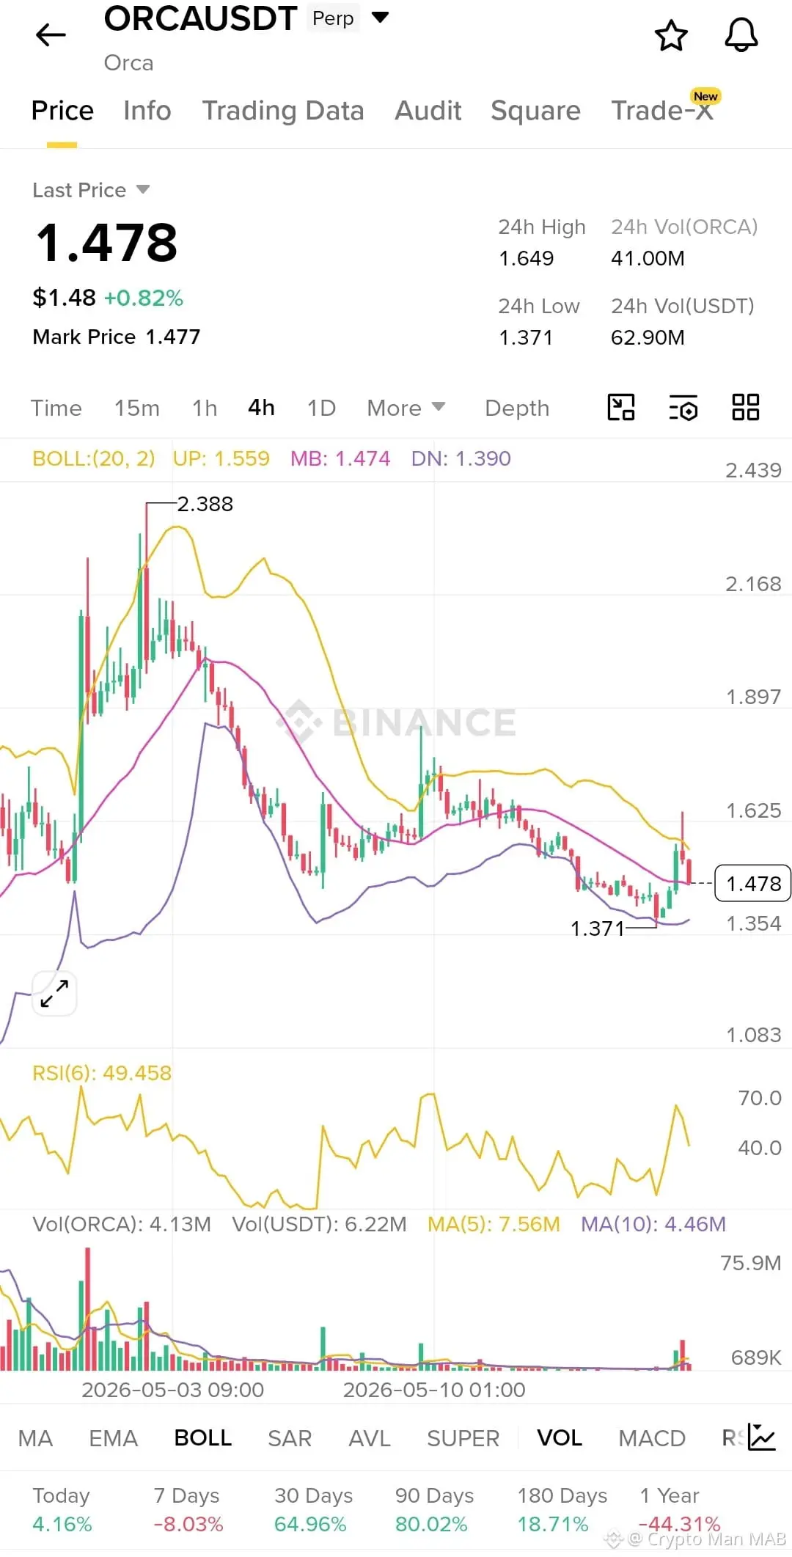The image size is (792, 1557).
Task: Open price alert bell icon
Action: pyautogui.click(x=741, y=34)
